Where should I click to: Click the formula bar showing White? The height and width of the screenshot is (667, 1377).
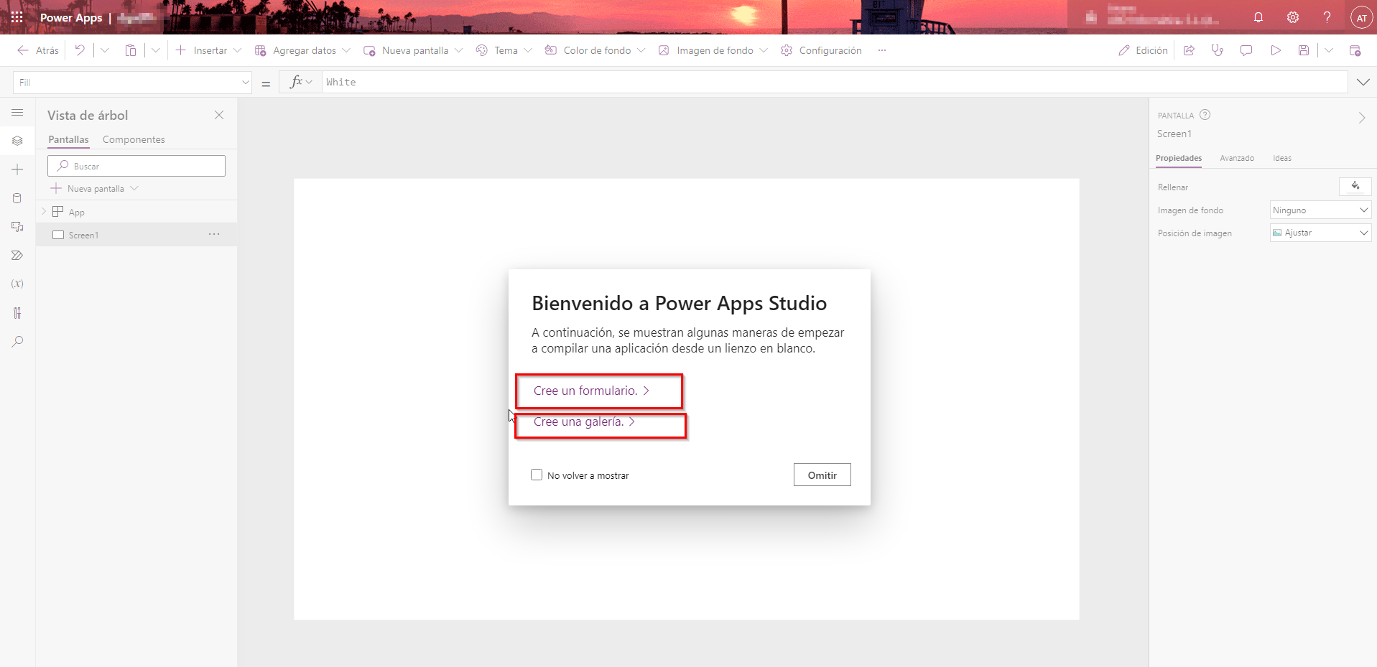click(834, 82)
